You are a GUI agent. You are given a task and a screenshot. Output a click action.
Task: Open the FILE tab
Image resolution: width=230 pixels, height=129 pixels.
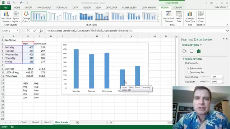pyautogui.click(x=5, y=8)
